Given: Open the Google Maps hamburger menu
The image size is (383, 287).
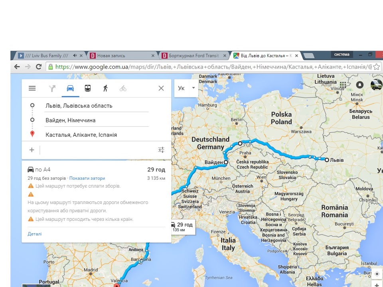Looking at the screenshot, I should tap(32, 88).
